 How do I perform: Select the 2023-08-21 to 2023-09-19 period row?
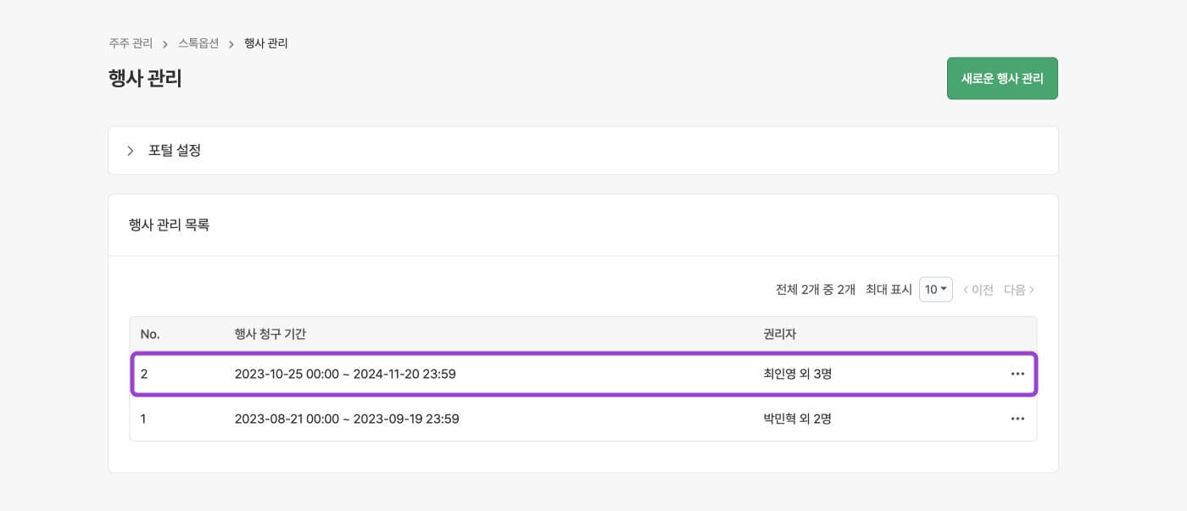[346, 419]
